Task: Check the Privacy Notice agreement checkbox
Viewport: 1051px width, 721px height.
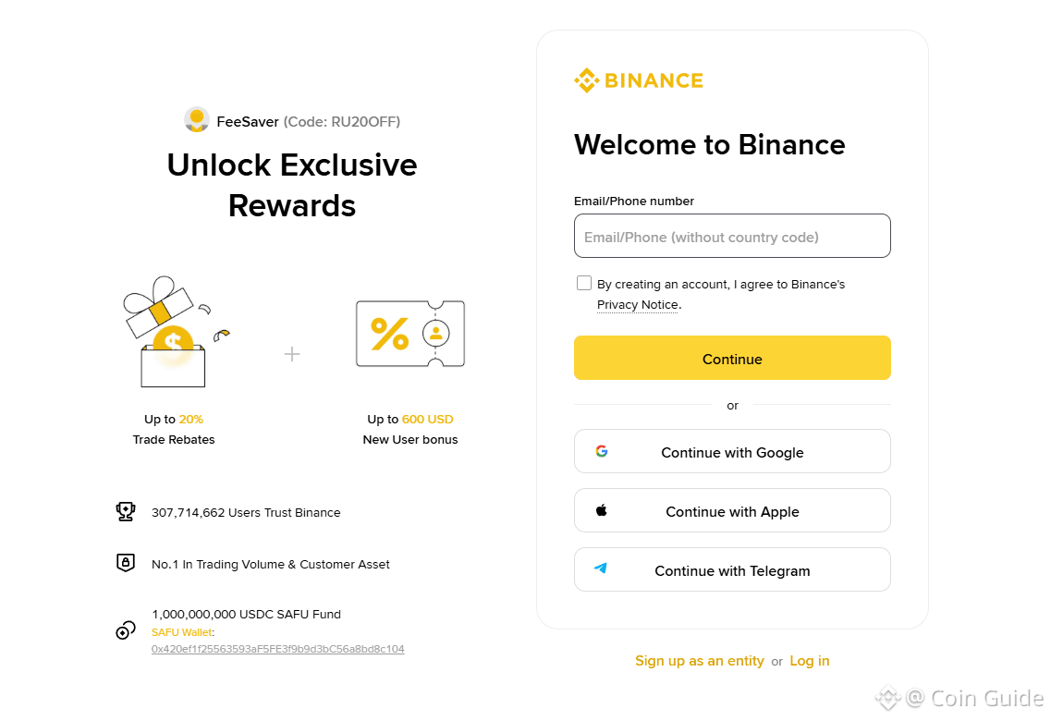Action: pos(584,283)
